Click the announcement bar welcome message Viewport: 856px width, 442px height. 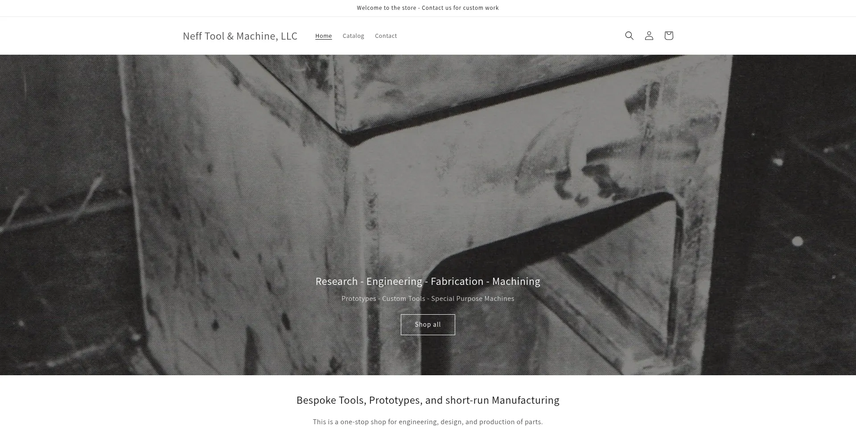(428, 8)
